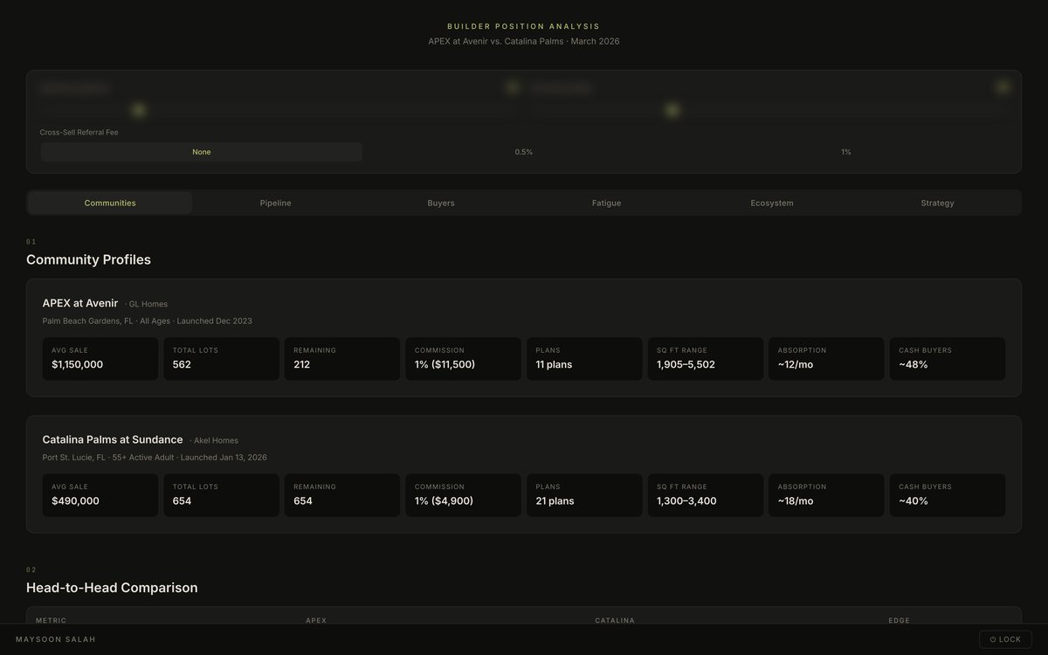Click the ~48% cash buyers value
This screenshot has width=1048, height=655.
coord(914,364)
